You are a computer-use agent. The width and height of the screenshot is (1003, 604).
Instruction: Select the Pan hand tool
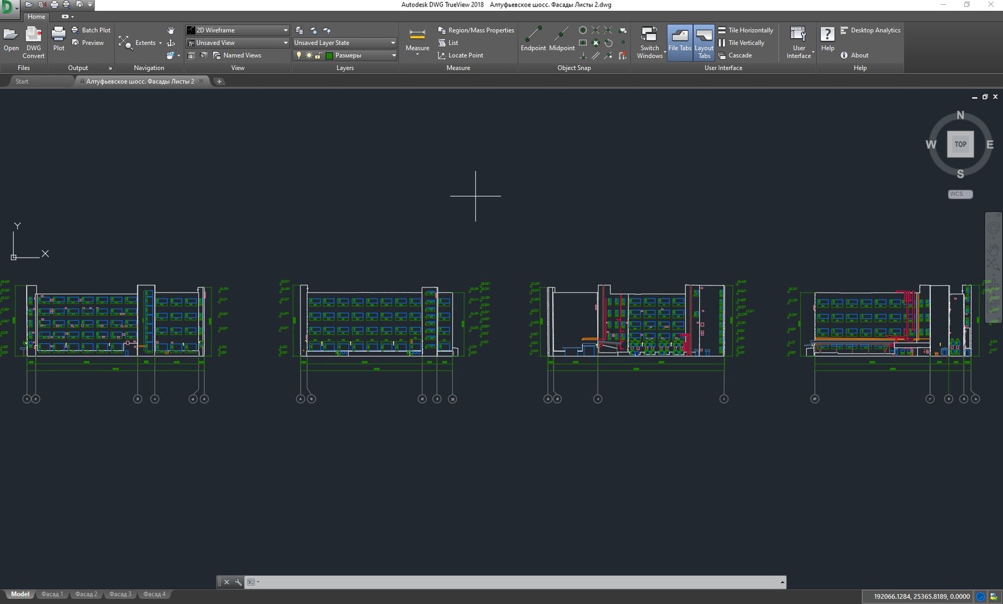[171, 30]
